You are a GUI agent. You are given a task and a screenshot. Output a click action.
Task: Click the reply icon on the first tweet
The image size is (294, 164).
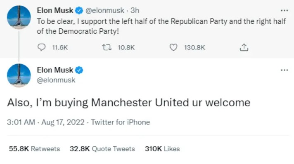41,47
